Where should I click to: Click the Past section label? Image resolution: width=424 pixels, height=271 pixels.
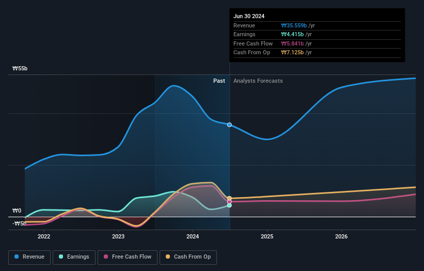click(219, 81)
